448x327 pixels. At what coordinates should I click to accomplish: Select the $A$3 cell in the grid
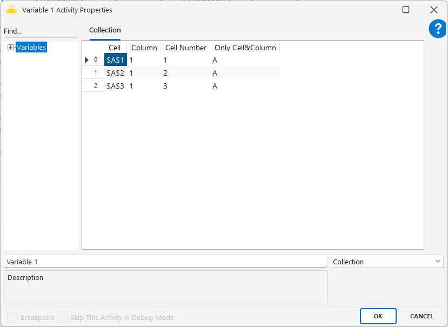click(x=116, y=86)
